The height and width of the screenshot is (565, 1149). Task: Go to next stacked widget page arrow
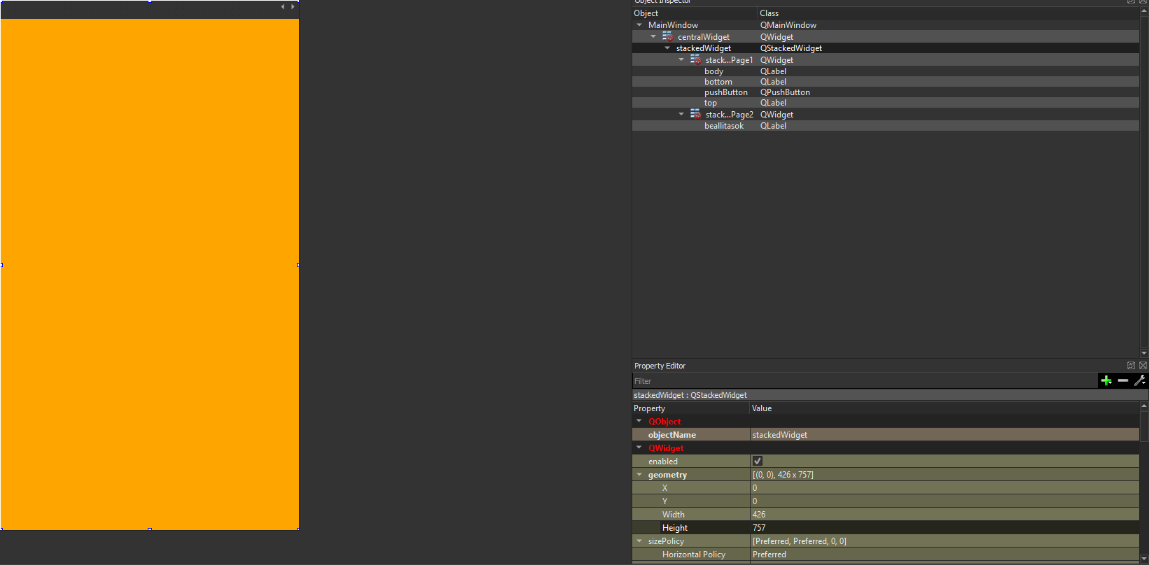click(293, 7)
